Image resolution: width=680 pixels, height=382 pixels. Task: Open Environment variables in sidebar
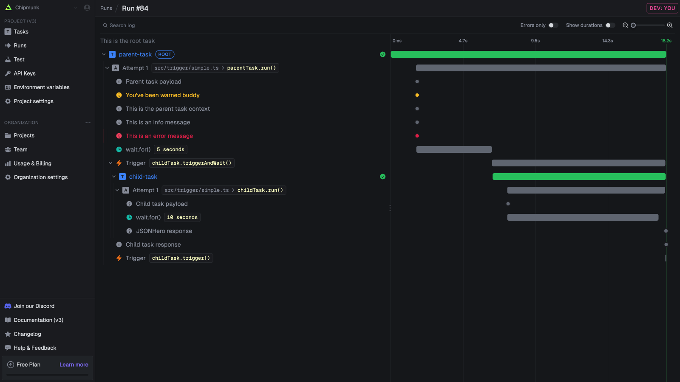click(x=41, y=87)
